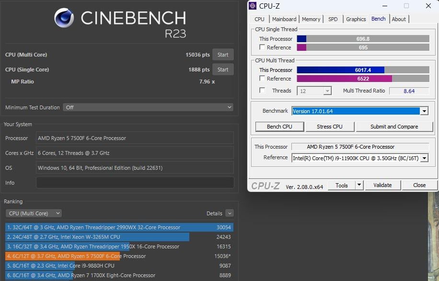The width and height of the screenshot is (439, 281).
Task: Enable the Multi Thread Reference checkbox
Action: pos(262,79)
